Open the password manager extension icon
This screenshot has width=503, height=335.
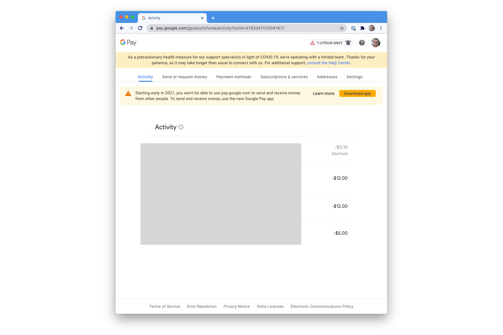tap(353, 28)
